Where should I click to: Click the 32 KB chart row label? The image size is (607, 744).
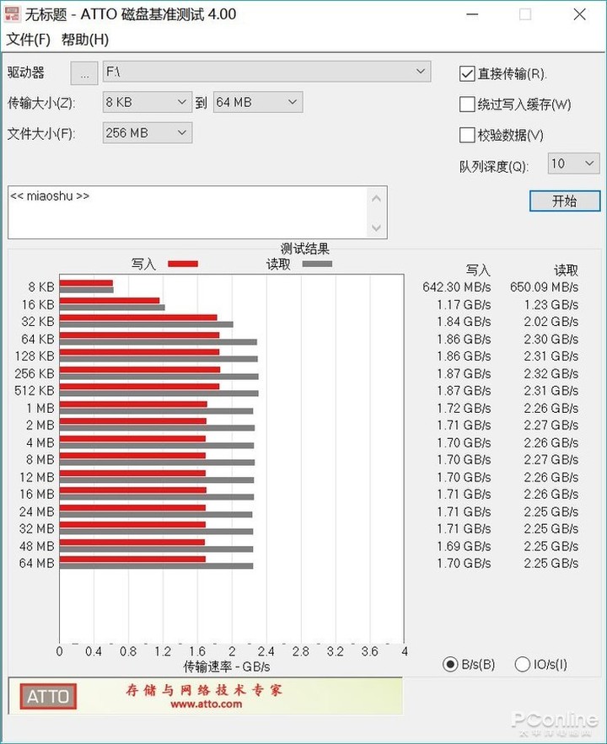coord(38,322)
